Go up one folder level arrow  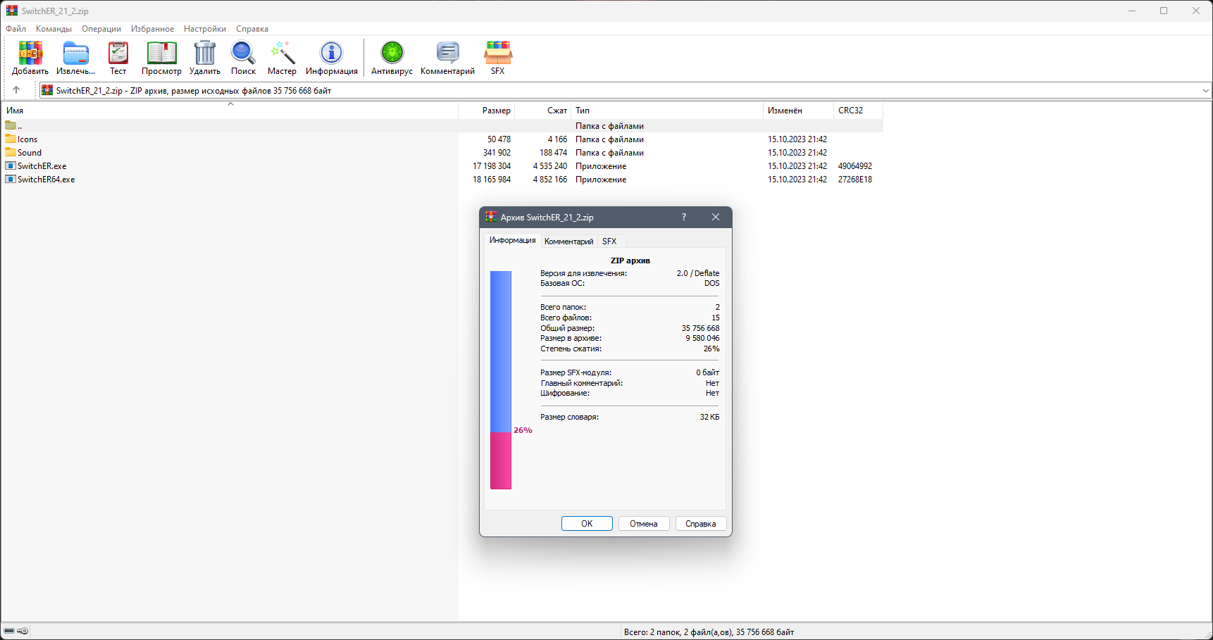click(x=16, y=90)
